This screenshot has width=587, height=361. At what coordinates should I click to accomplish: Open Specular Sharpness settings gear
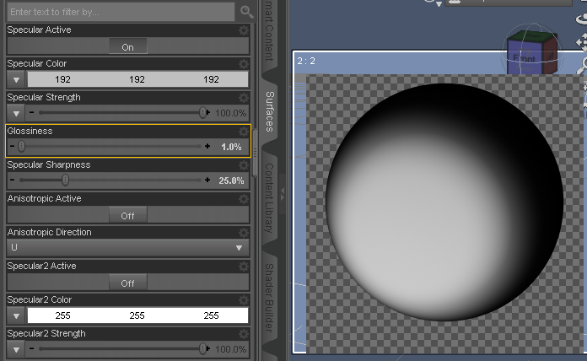[244, 165]
